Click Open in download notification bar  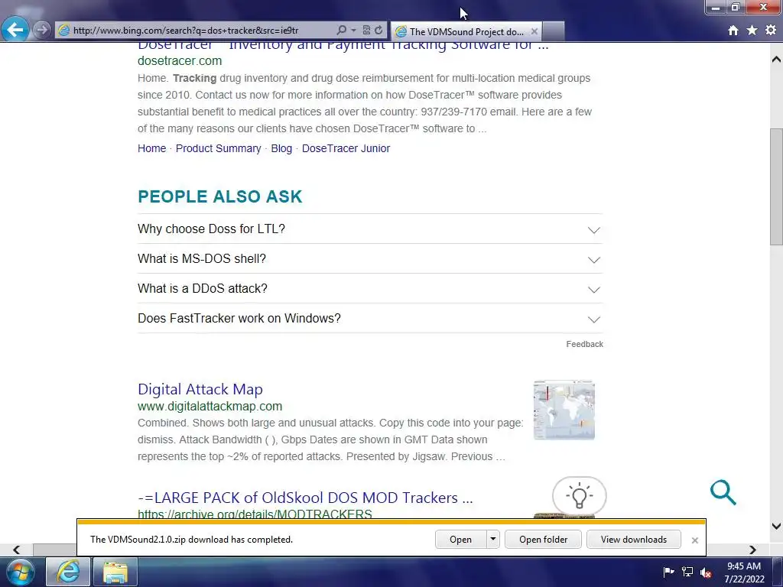(460, 540)
